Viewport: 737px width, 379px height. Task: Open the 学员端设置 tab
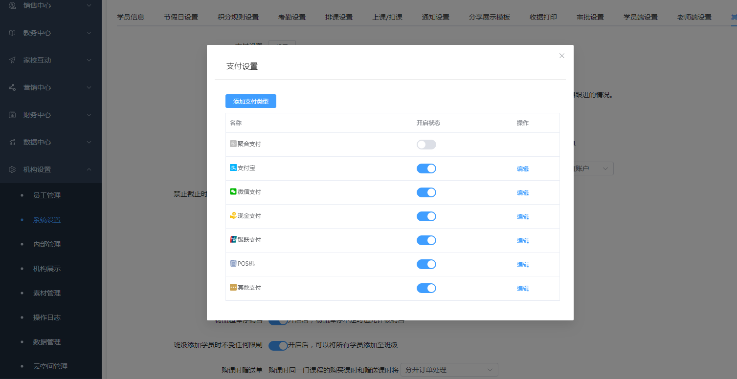coord(641,17)
